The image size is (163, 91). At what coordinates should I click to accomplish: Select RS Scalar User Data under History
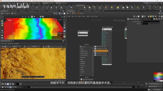pos(87,79)
